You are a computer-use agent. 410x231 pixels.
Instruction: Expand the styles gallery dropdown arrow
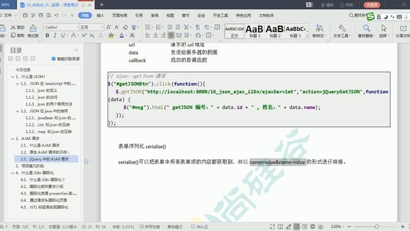307,36
